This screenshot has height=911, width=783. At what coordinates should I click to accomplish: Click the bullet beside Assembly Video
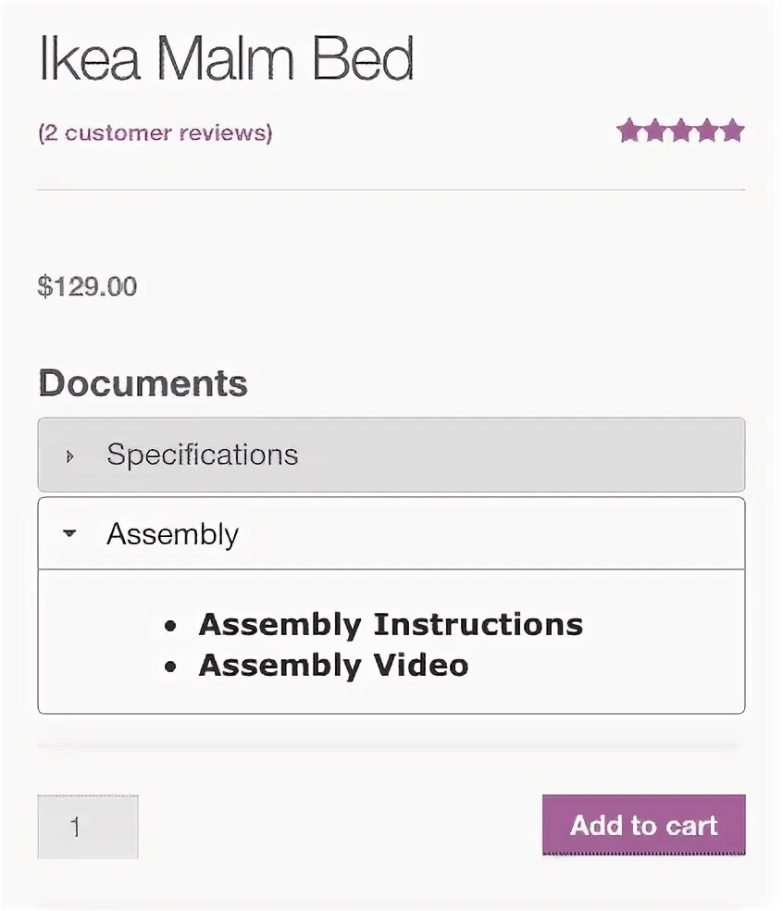tap(170, 668)
